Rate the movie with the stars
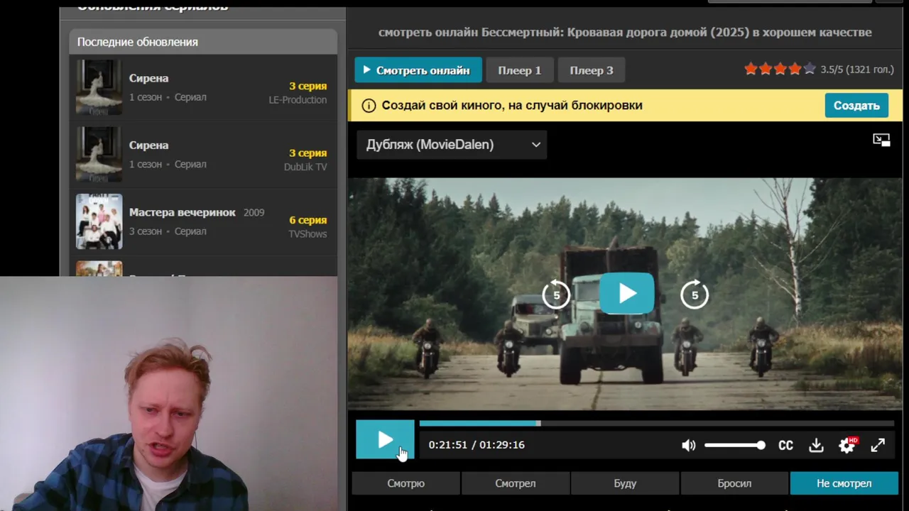909x511 pixels. click(x=780, y=69)
